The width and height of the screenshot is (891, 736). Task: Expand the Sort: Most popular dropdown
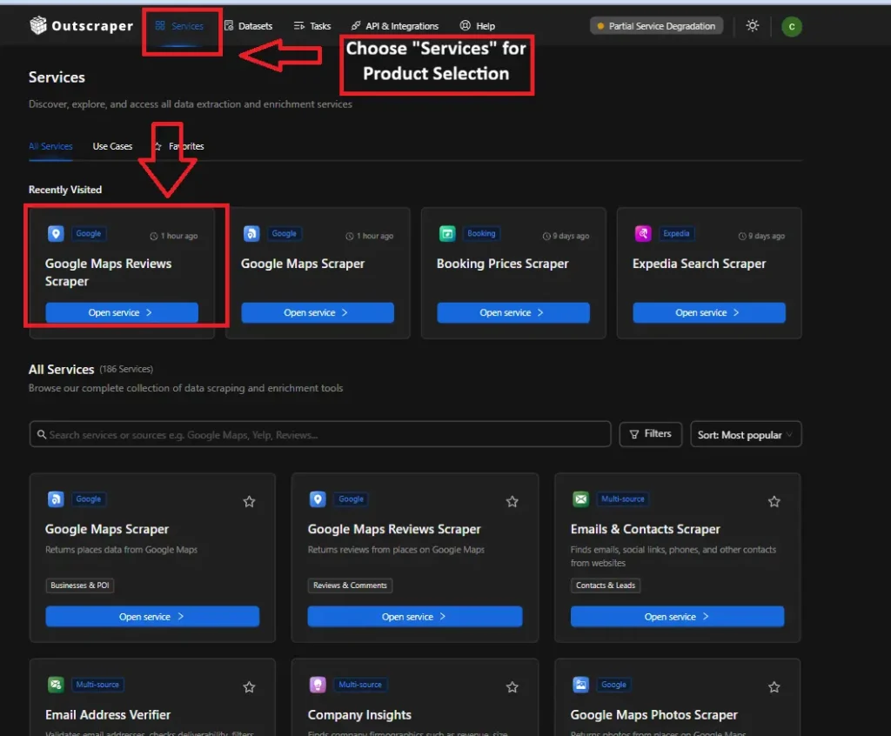pos(746,434)
